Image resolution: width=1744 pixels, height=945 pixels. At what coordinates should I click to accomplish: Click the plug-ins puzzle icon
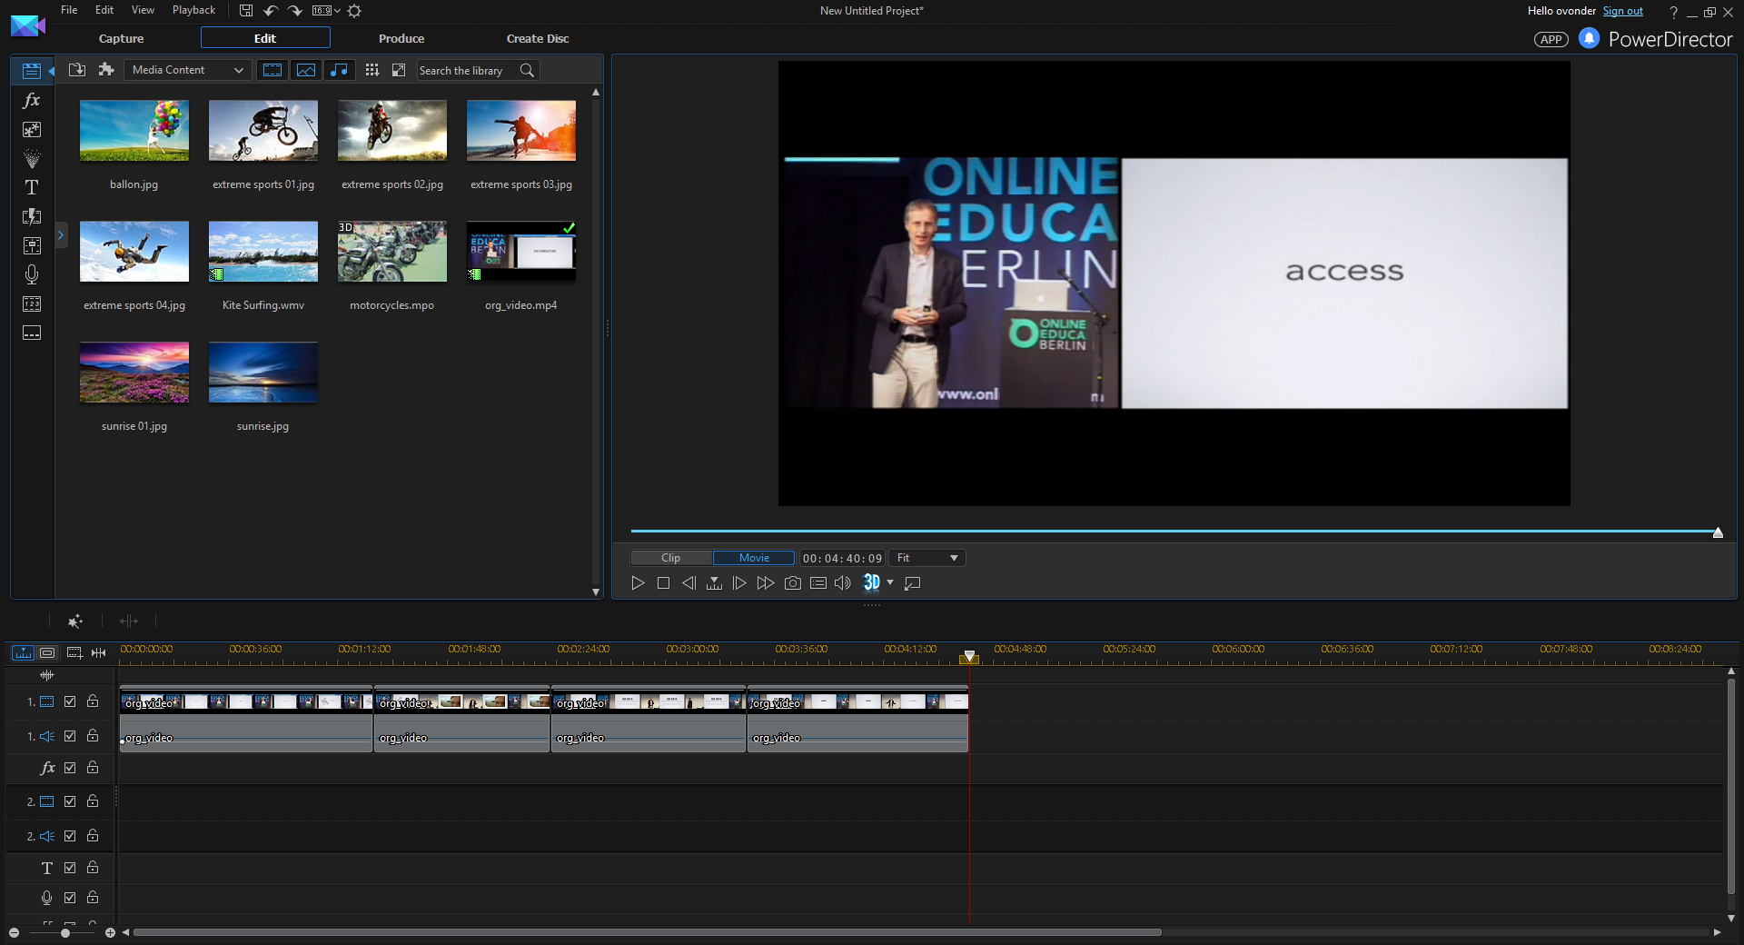[x=106, y=70]
